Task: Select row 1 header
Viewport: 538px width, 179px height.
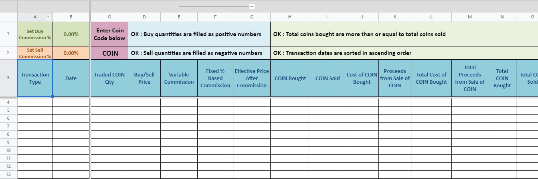Action: point(8,34)
